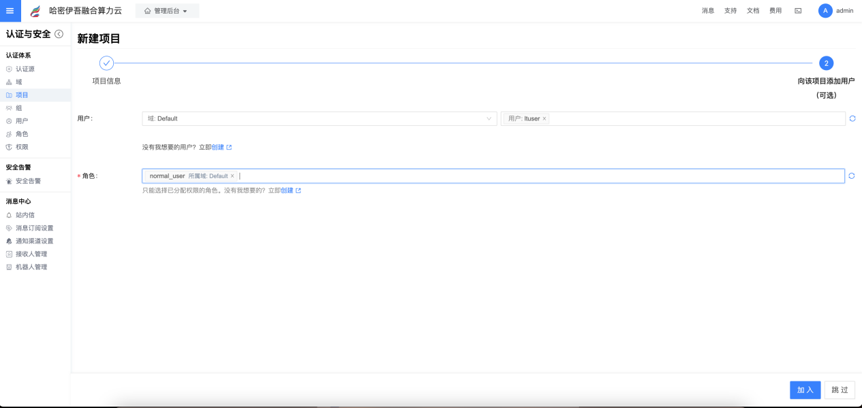Refresh the user list

[852, 118]
